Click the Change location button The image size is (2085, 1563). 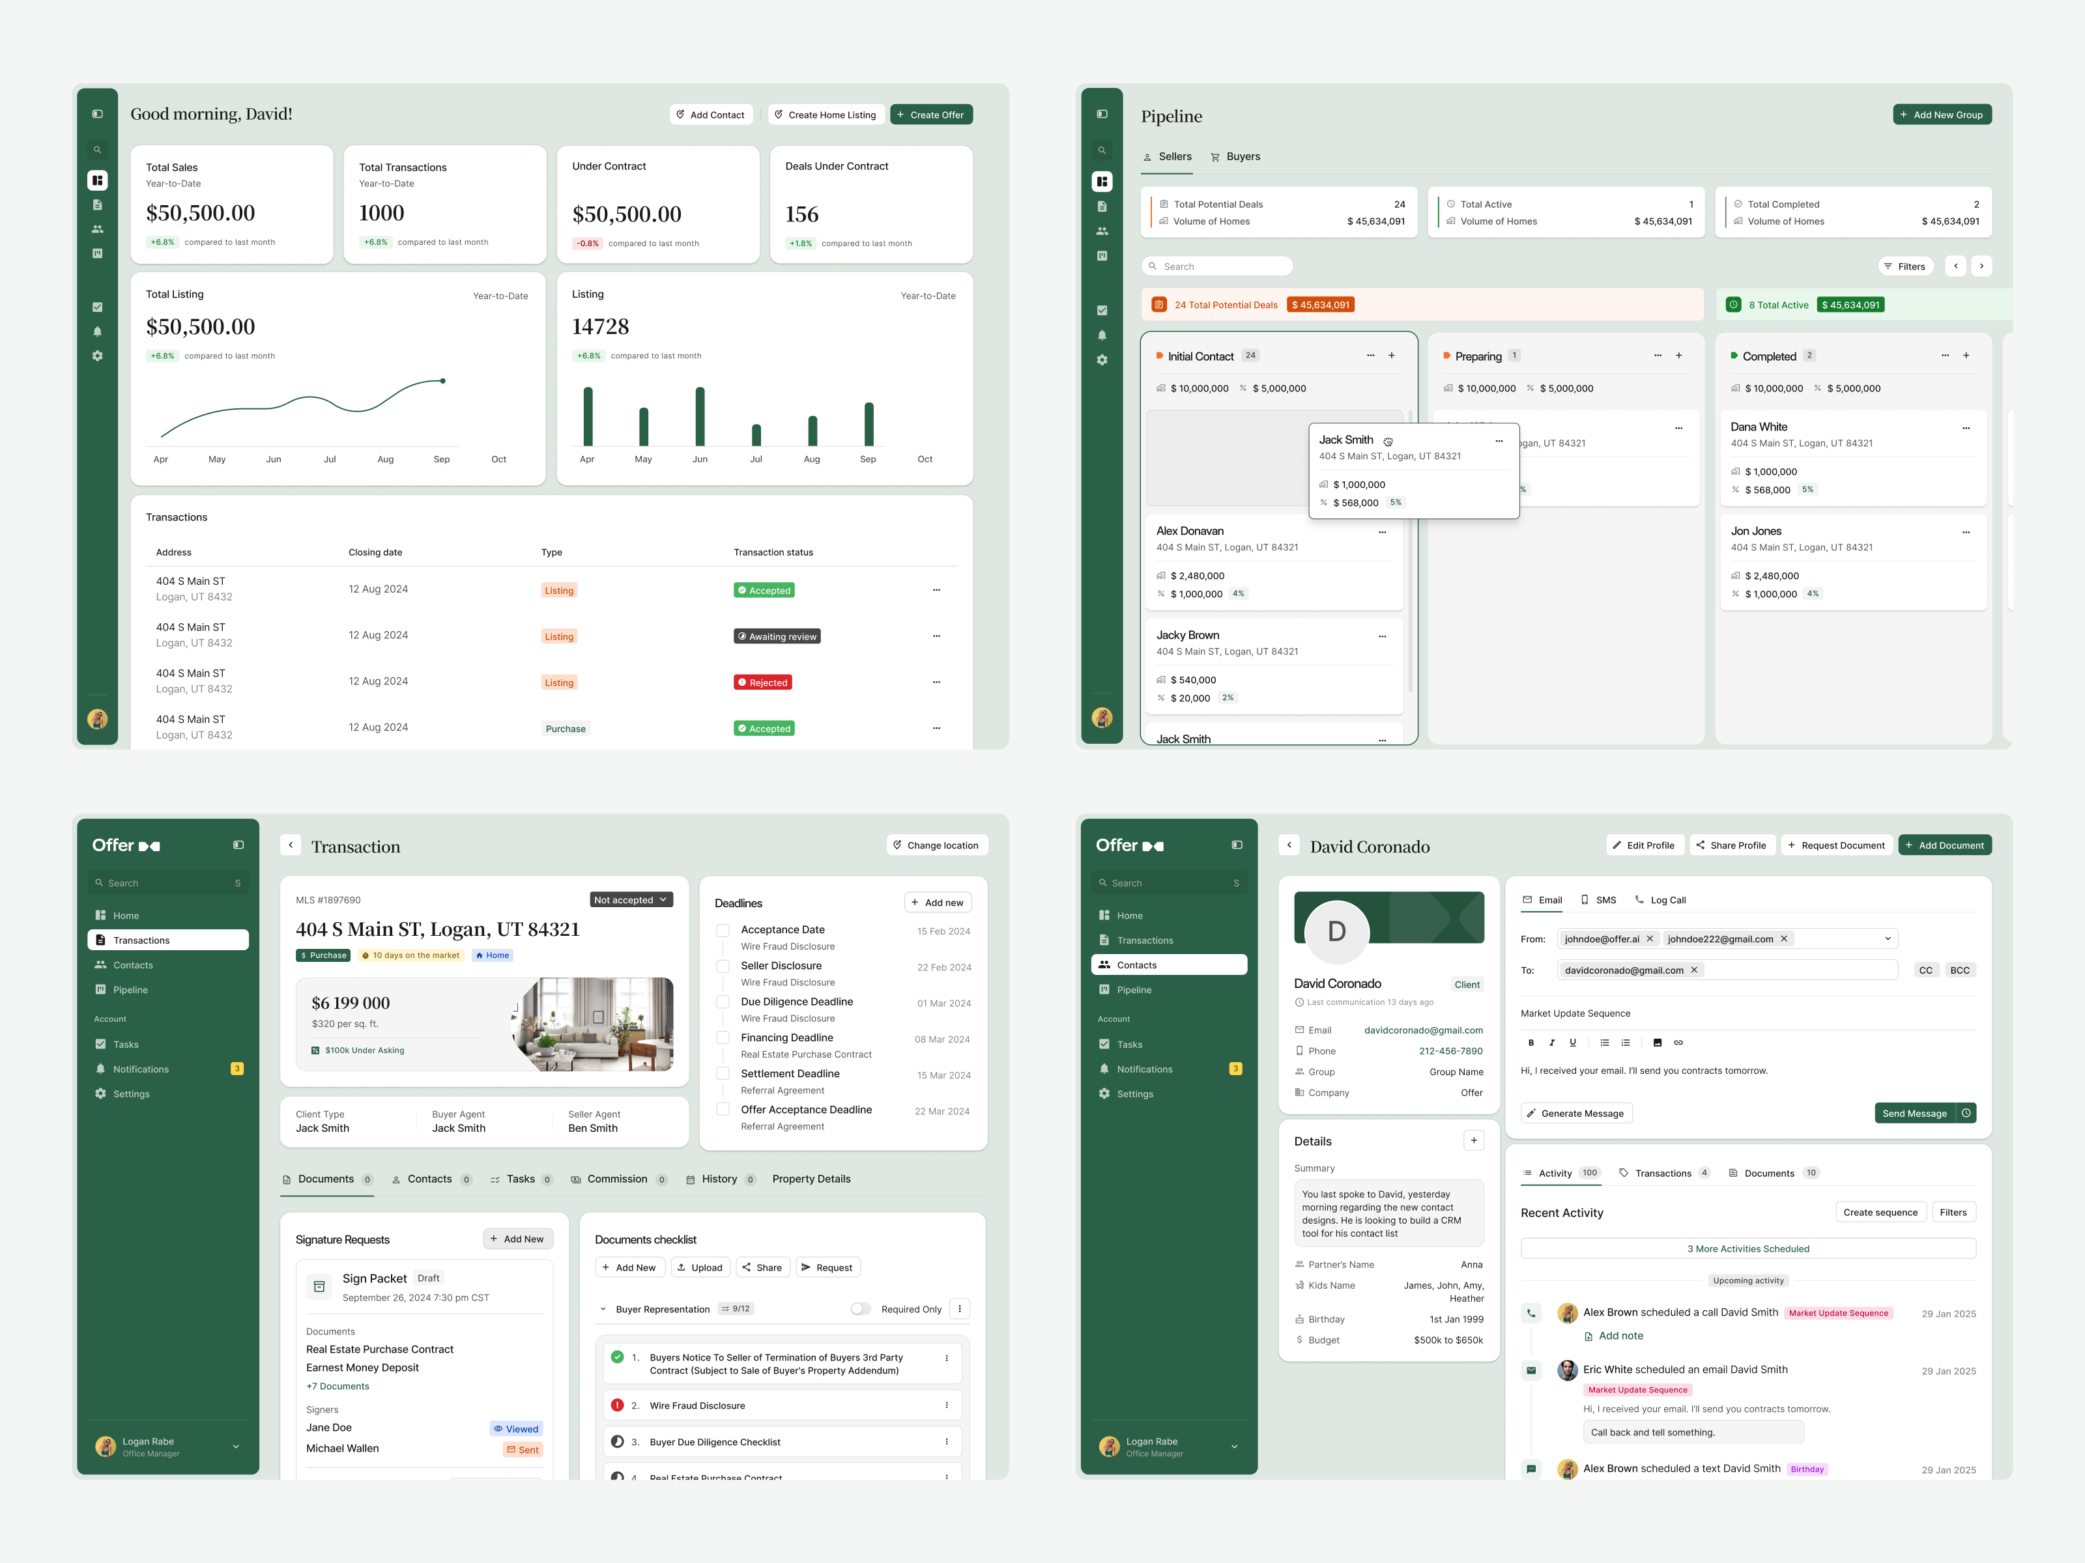click(937, 845)
